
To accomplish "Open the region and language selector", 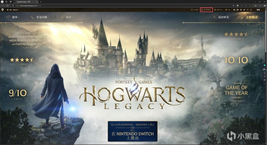I will [x=13, y=10].
